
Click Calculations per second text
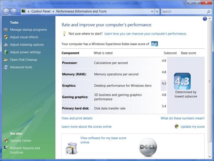tap(111, 63)
